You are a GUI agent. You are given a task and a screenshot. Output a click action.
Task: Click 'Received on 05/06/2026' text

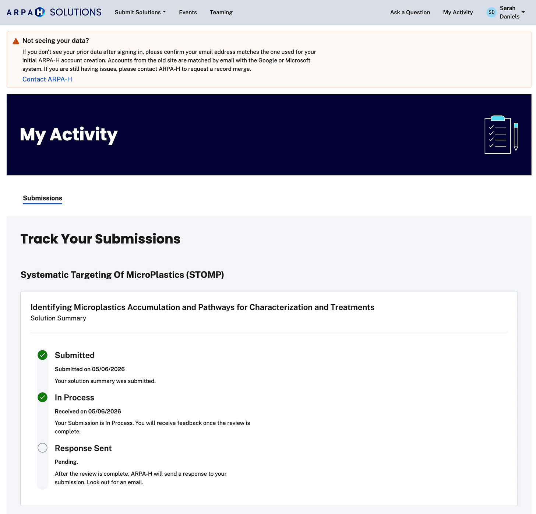(x=88, y=411)
